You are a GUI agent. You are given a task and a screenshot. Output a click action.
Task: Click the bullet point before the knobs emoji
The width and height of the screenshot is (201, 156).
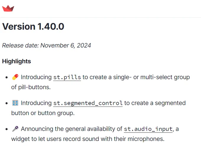(7, 103)
